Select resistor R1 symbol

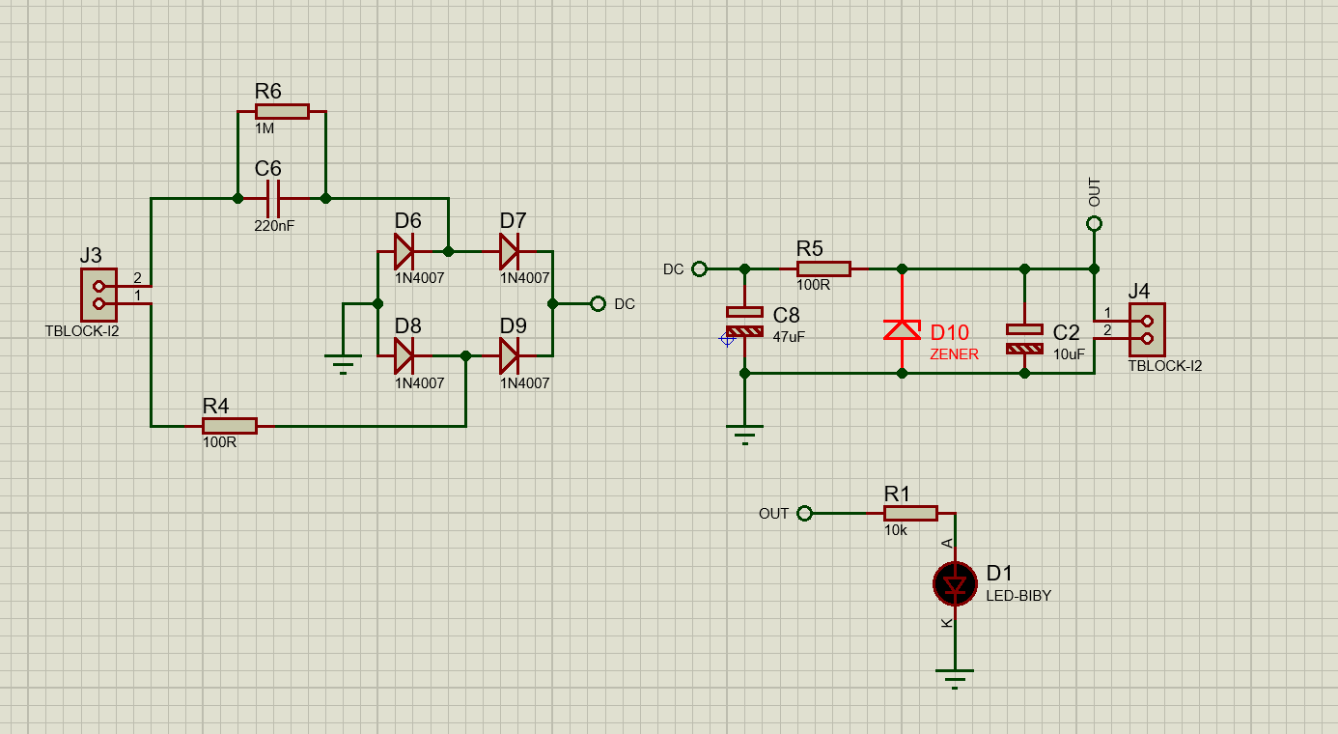point(910,514)
